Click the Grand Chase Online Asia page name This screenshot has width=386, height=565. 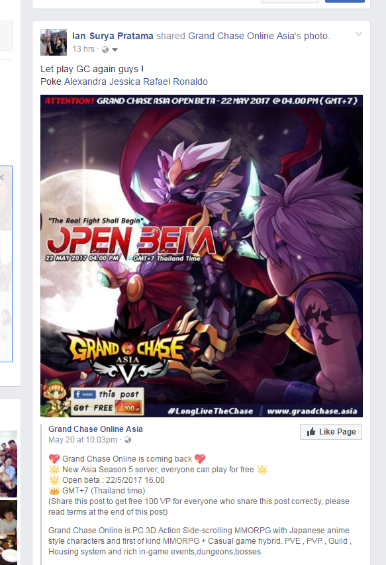coord(95,429)
